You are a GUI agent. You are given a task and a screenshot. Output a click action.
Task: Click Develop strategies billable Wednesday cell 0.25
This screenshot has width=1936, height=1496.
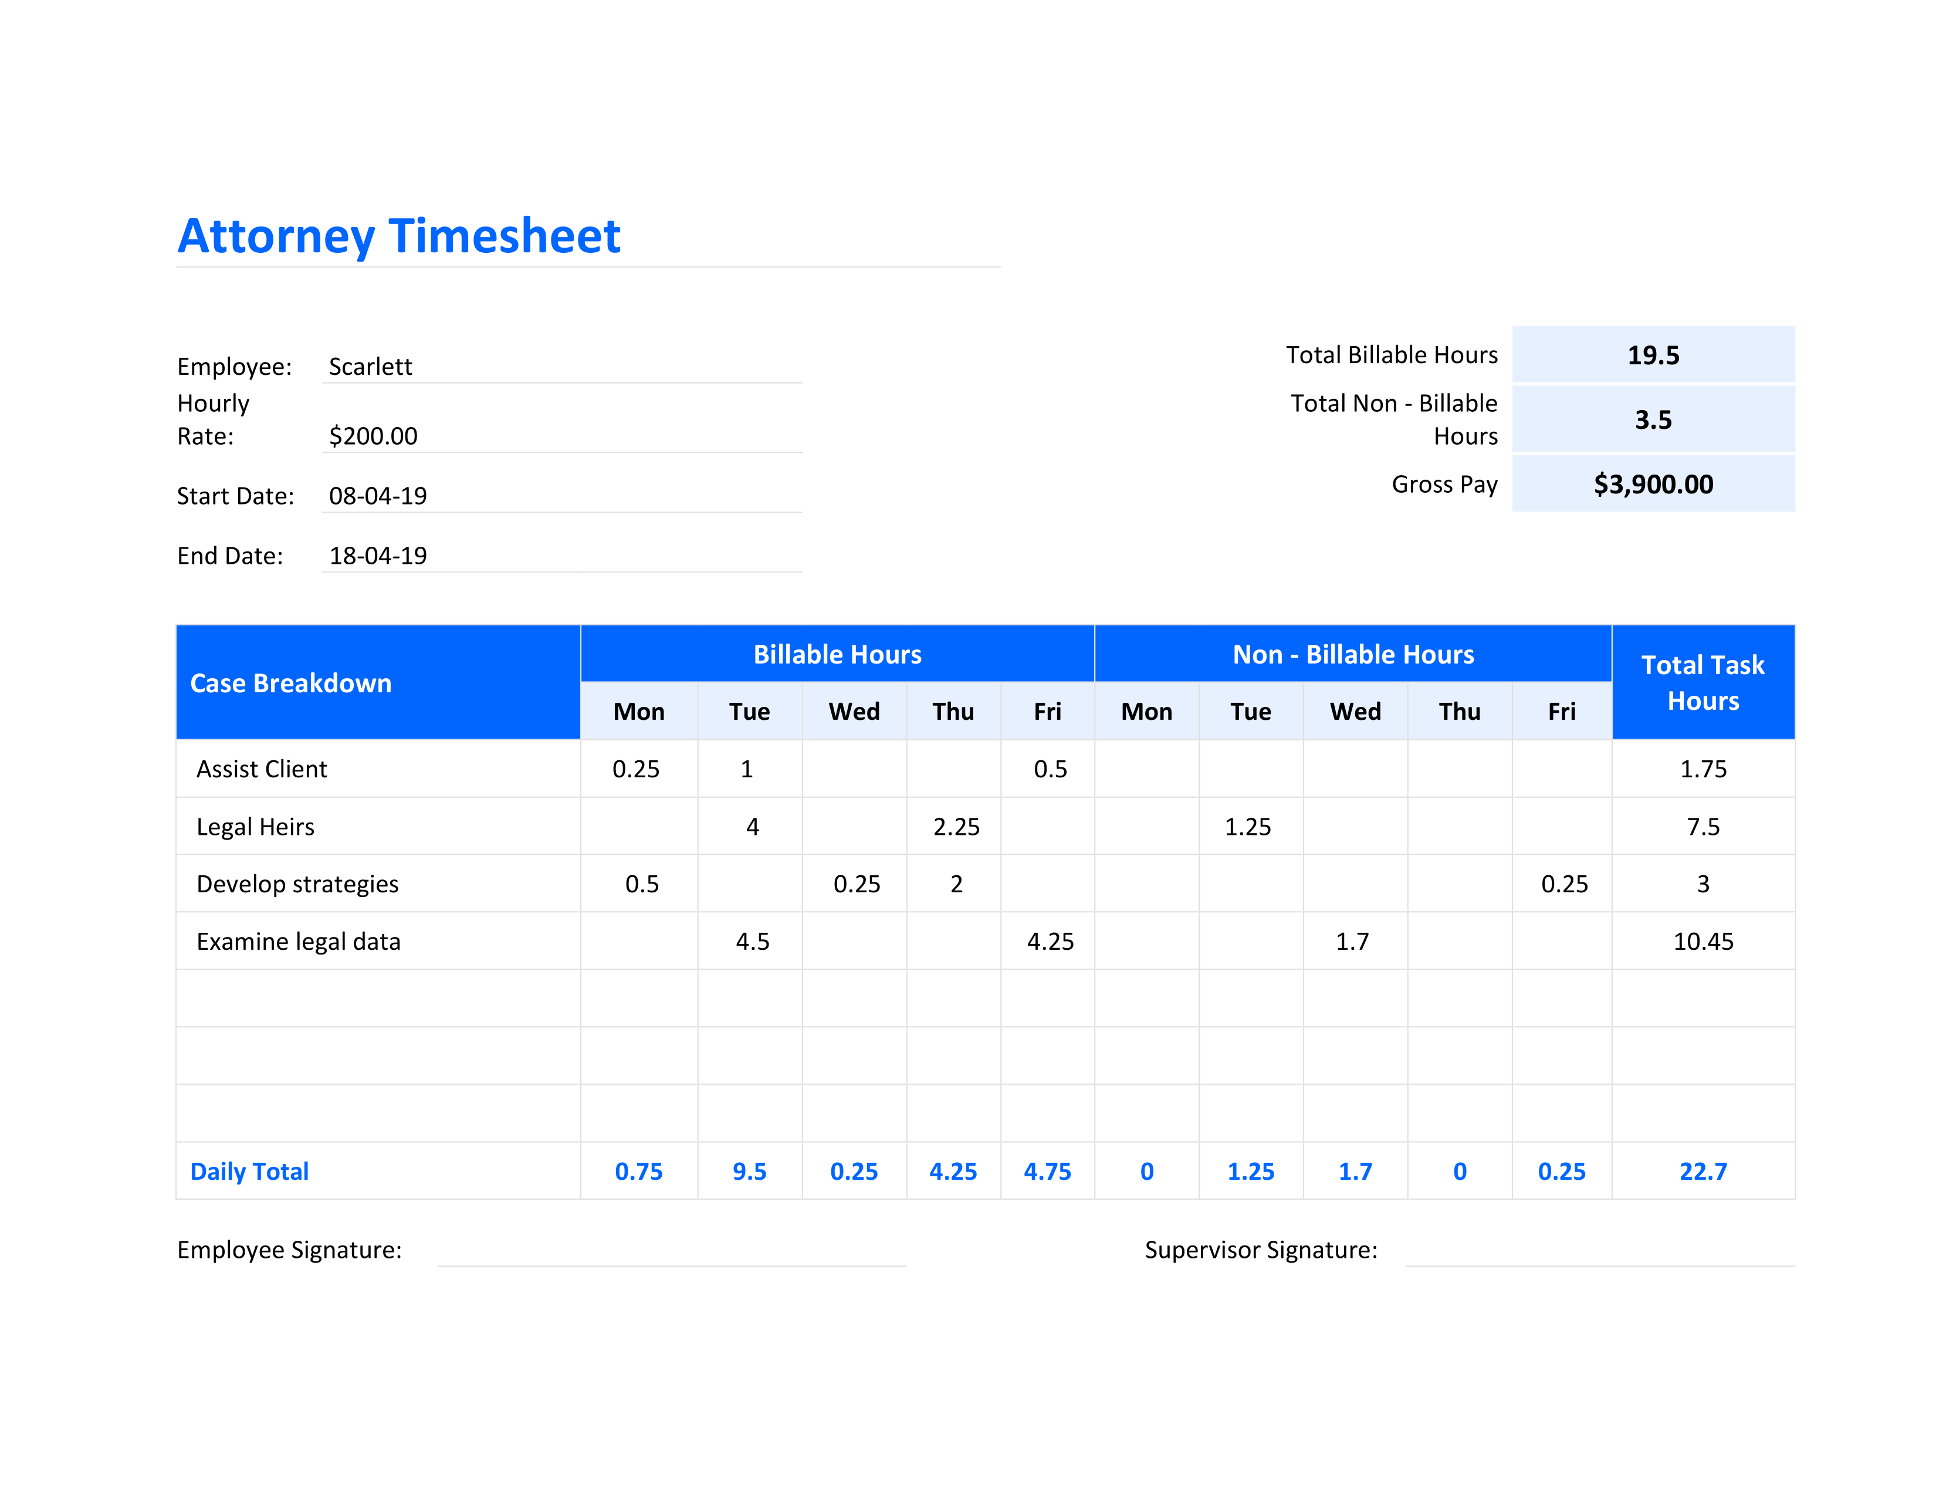click(855, 884)
